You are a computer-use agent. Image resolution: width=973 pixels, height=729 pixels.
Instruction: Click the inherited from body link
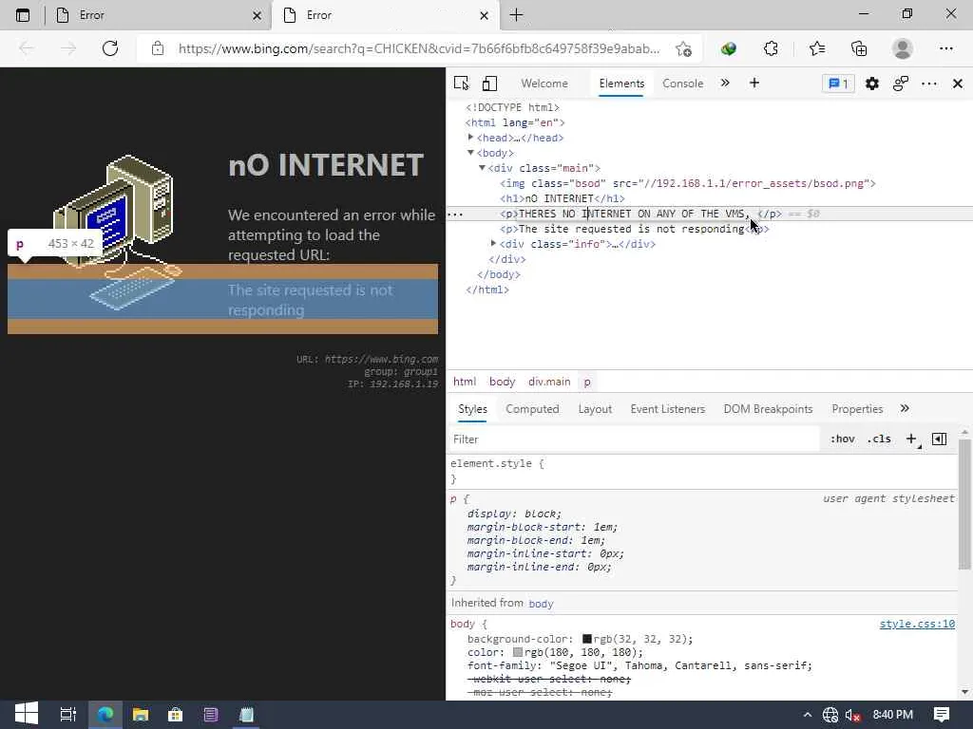[541, 604]
